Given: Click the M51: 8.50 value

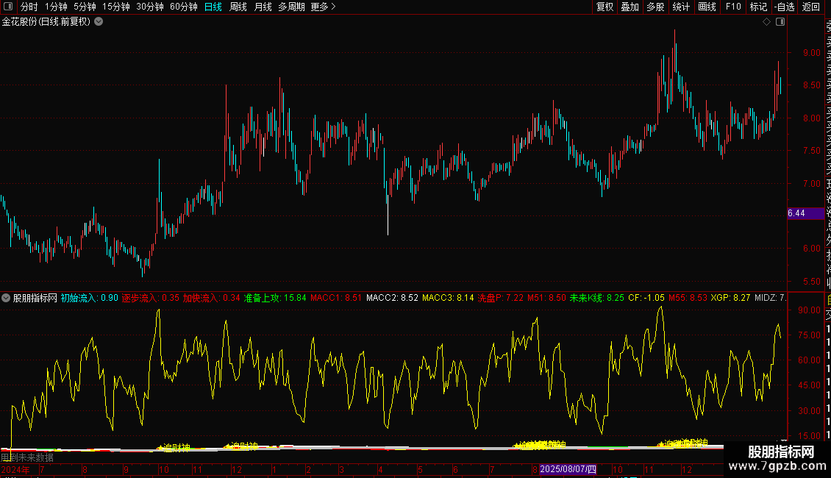Looking at the screenshot, I should point(547,298).
